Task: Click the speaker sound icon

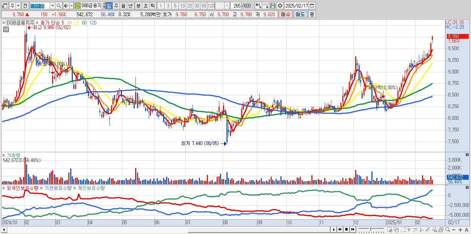Action: (66, 6)
